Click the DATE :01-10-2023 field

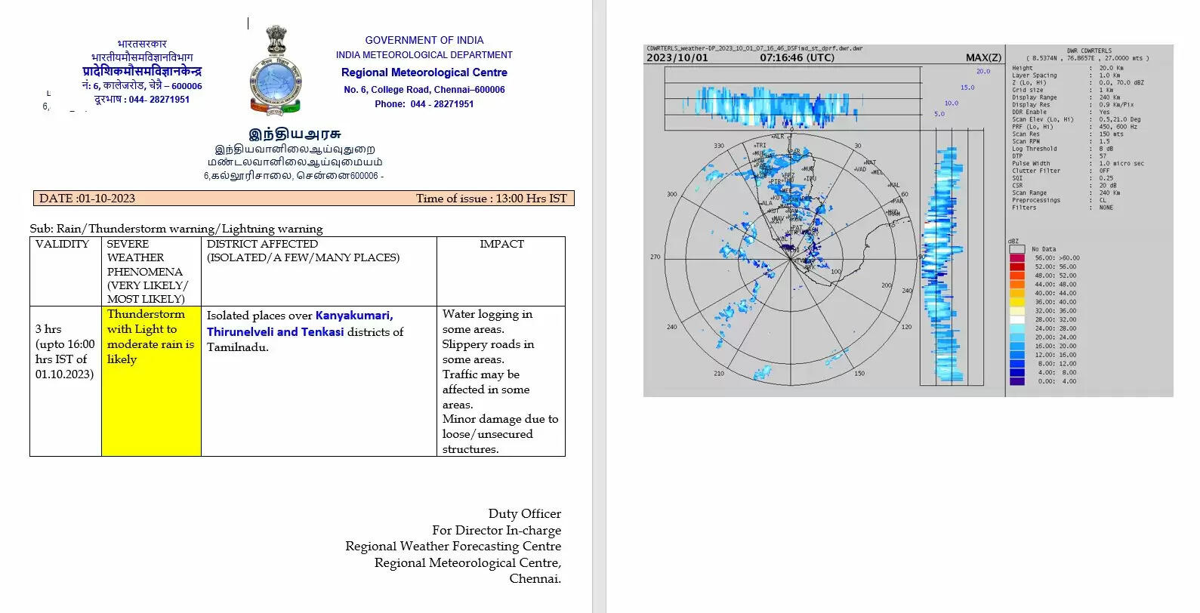87,199
